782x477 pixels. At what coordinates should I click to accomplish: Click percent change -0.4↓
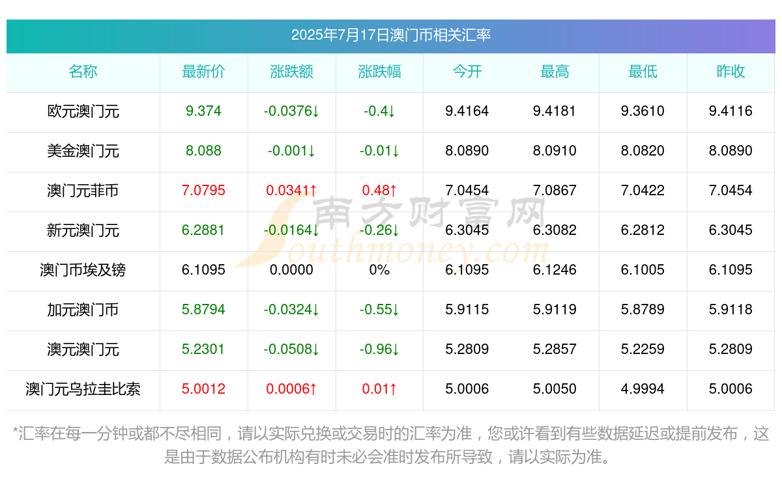380,111
